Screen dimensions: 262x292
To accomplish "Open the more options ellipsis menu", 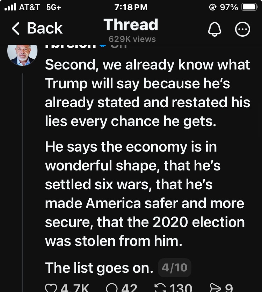I will [243, 30].
